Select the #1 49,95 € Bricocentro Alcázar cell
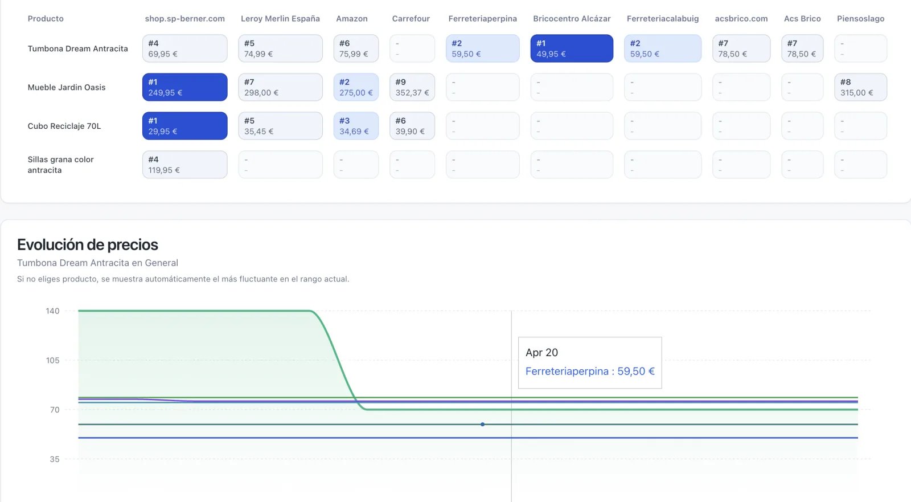The image size is (911, 502). [572, 48]
